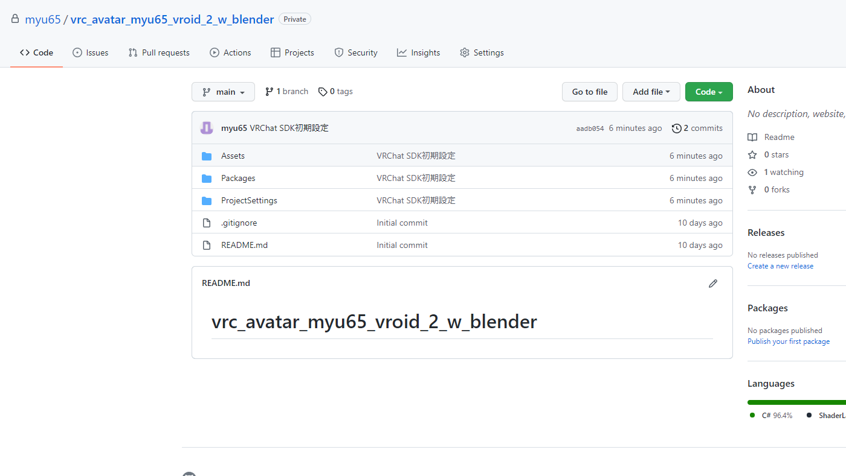Open README.md Initial commit message
The height and width of the screenshot is (476, 846).
coord(402,245)
